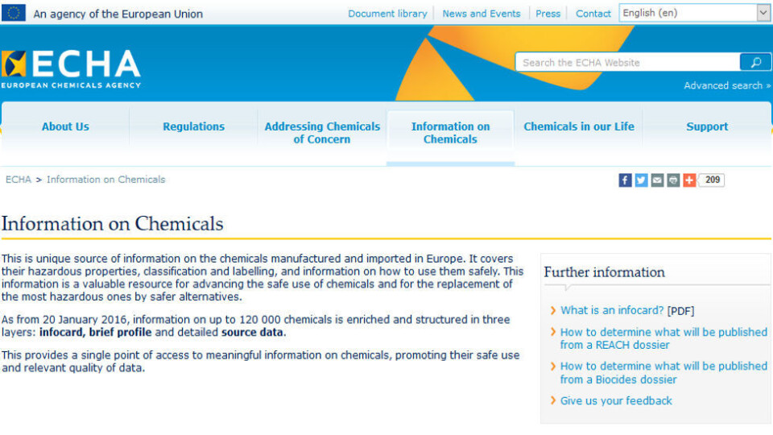Open the English language dropdown
This screenshot has height=435, width=773.
coord(695,14)
